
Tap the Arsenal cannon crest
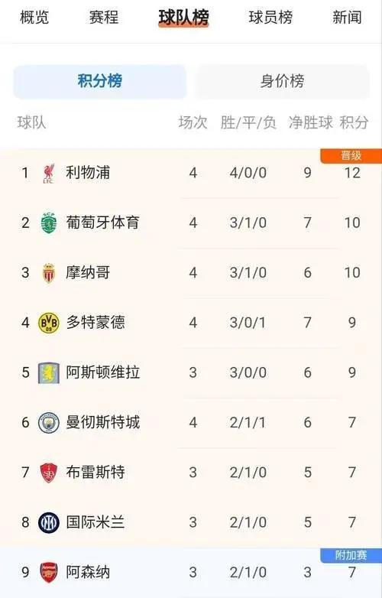click(x=49, y=572)
